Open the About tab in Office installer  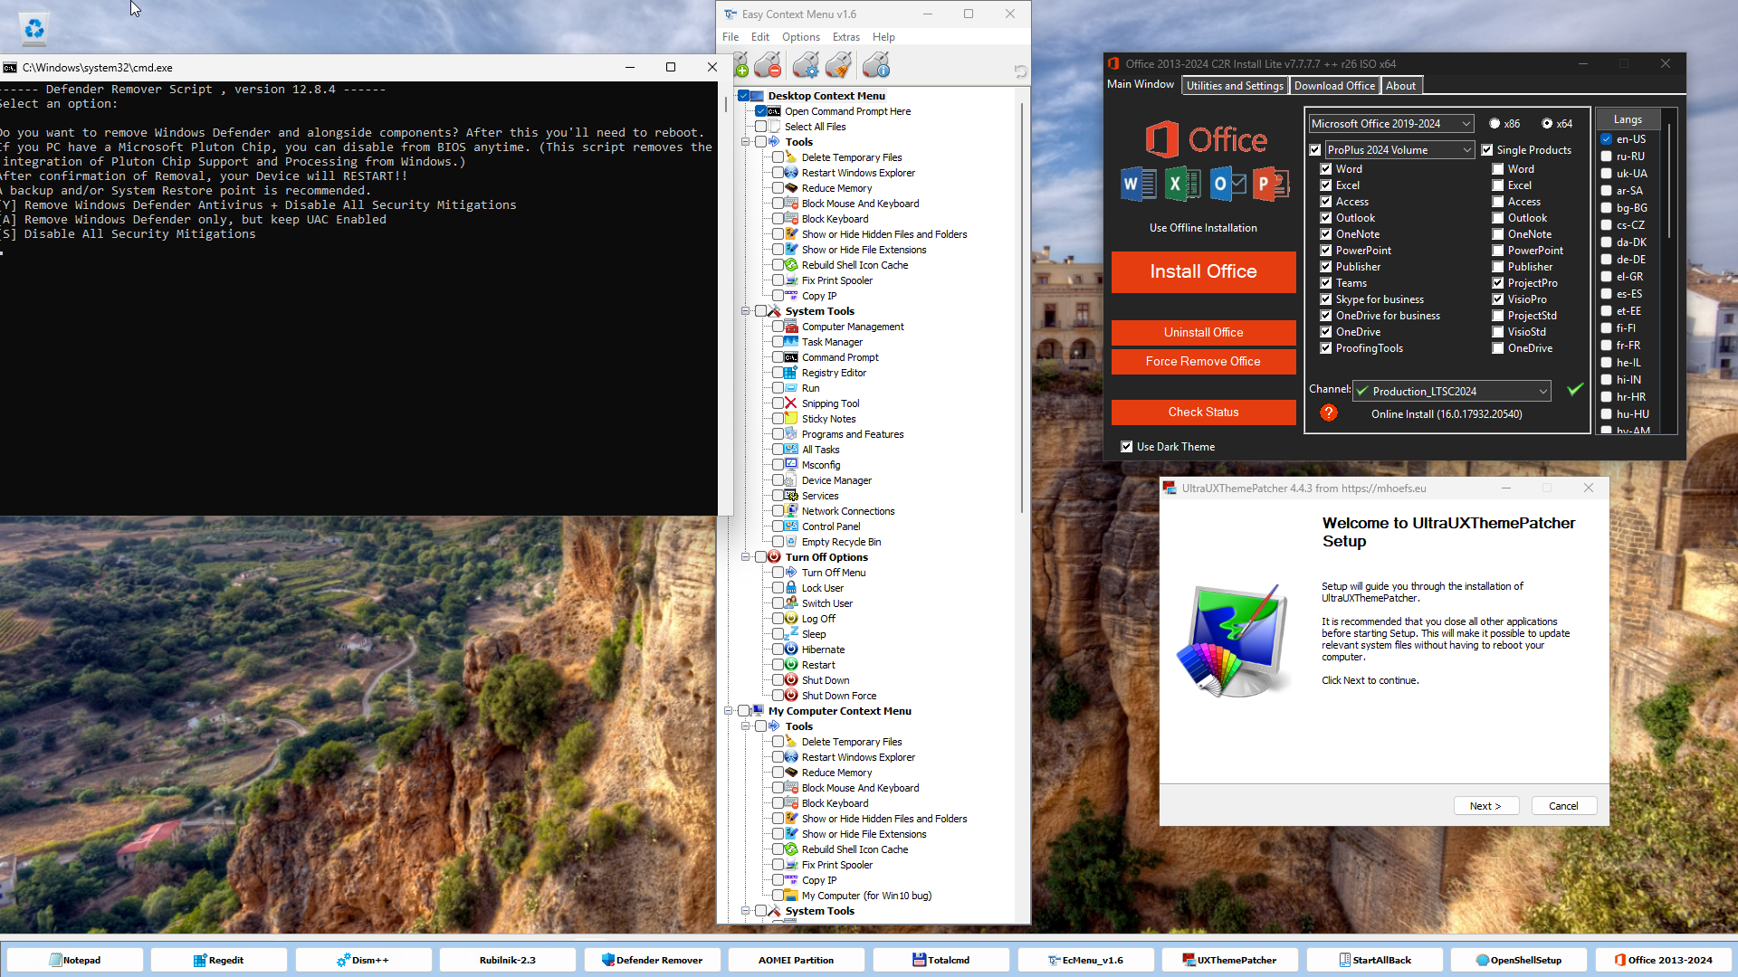[1400, 86]
